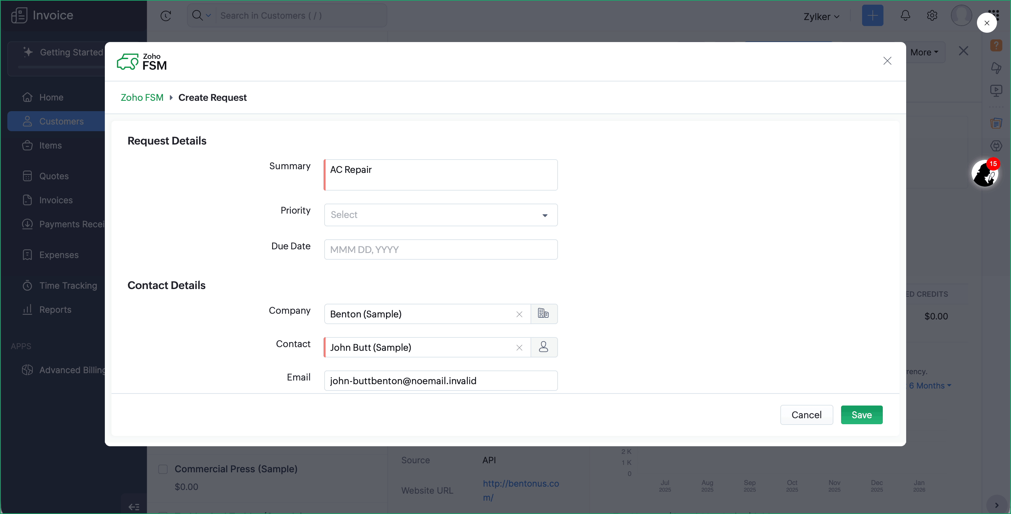
Task: Click the contact lookup person icon
Action: (544, 347)
